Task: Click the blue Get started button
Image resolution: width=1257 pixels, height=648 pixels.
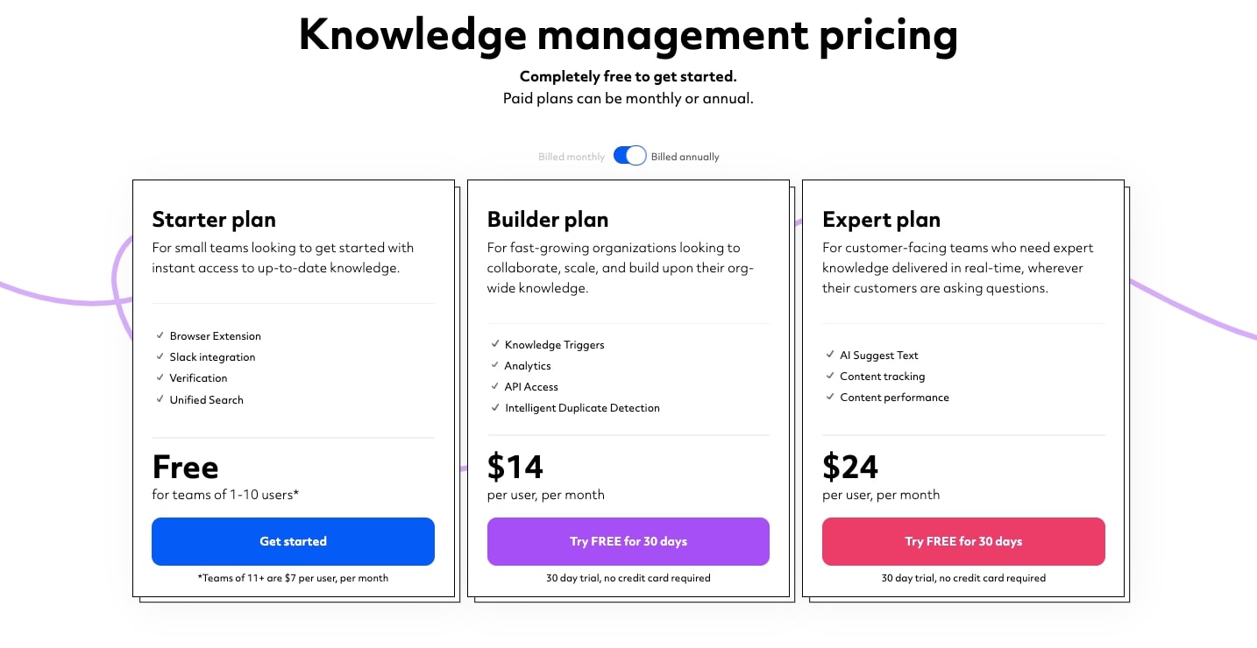Action: point(293,541)
